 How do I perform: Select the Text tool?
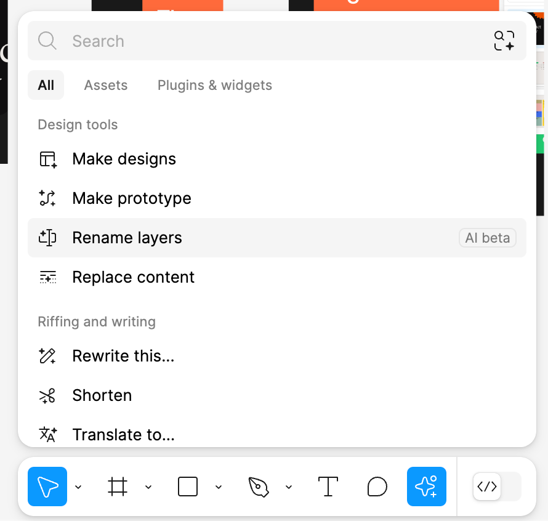pyautogui.click(x=328, y=487)
